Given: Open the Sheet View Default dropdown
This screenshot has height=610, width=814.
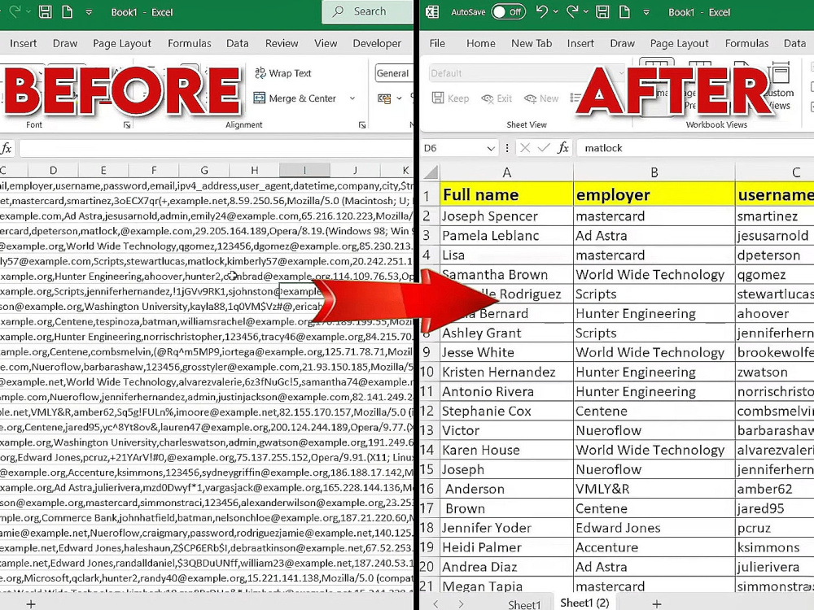Looking at the screenshot, I should (x=527, y=73).
